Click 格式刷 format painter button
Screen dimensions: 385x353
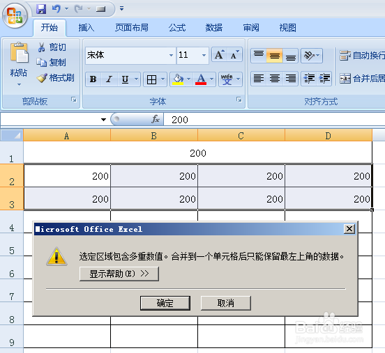pos(56,78)
